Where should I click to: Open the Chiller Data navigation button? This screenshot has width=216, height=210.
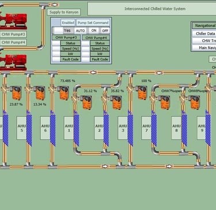click(x=204, y=34)
